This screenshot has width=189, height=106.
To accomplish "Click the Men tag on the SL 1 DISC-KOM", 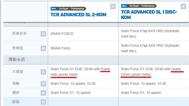I will point(124,6).
